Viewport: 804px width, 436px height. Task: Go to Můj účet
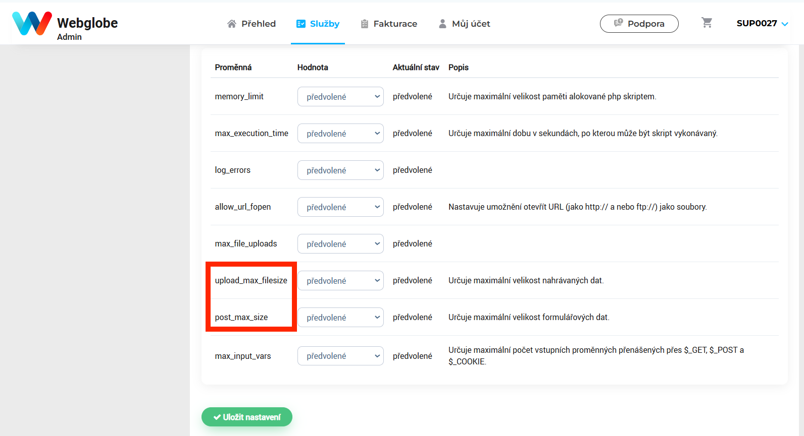[x=465, y=24]
